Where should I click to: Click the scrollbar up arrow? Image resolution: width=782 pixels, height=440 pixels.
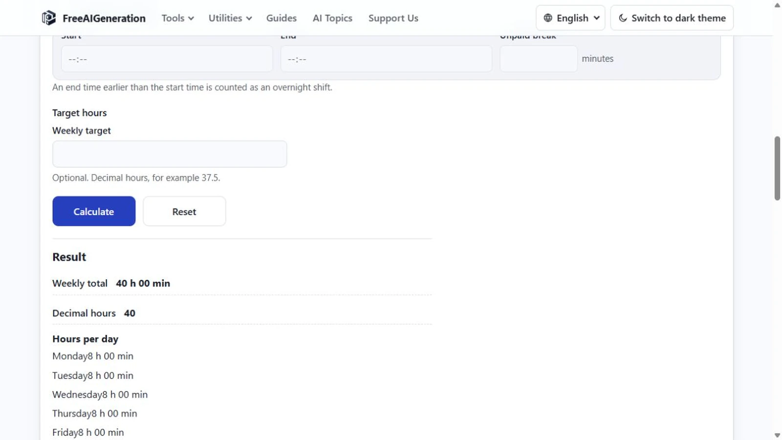777,5
